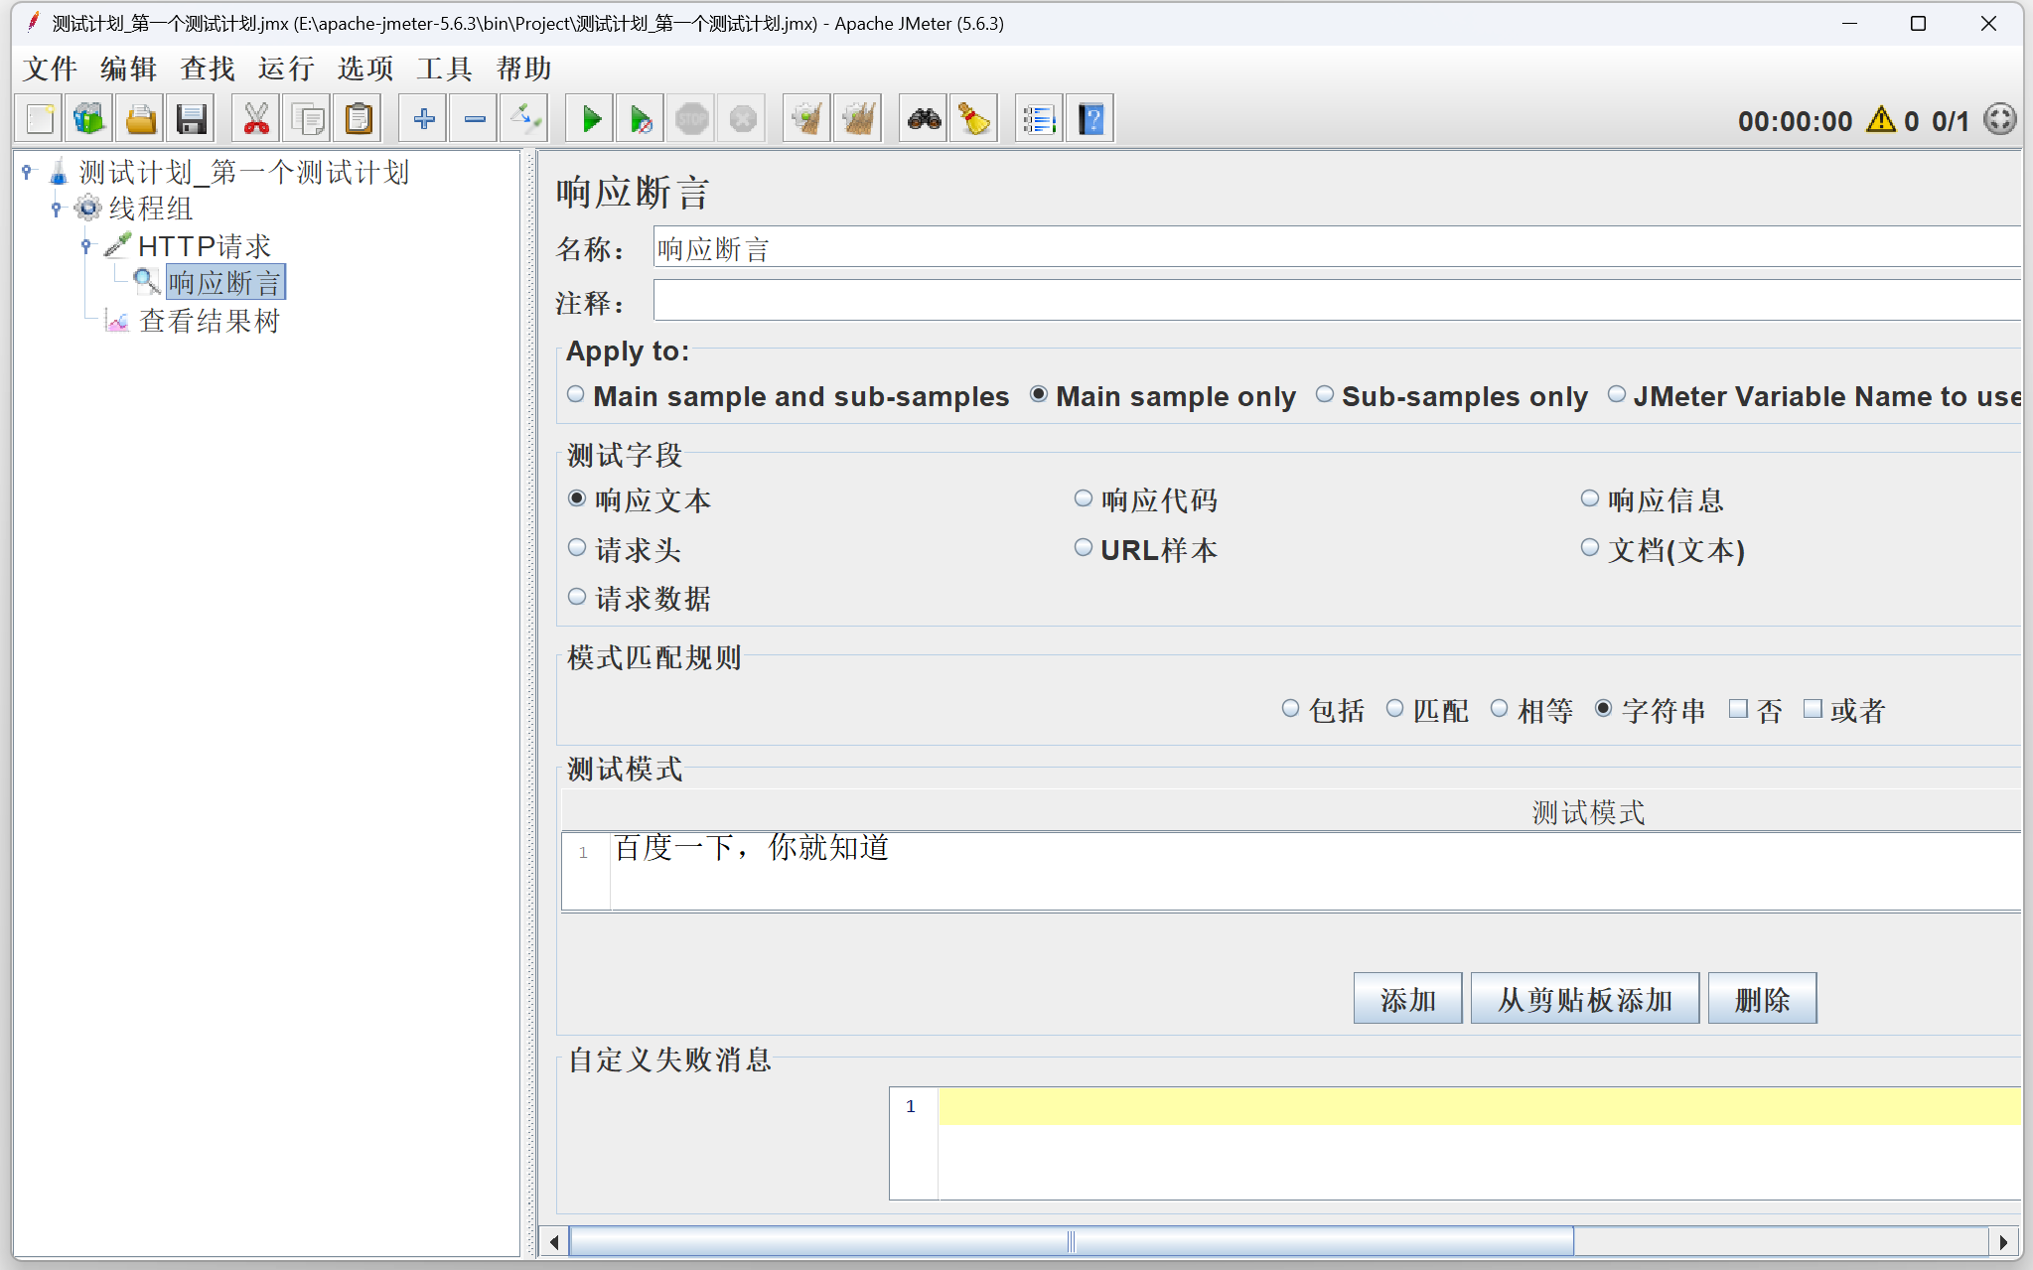This screenshot has height=1270, width=2033.
Task: Click the 删除 button
Action: click(1763, 999)
